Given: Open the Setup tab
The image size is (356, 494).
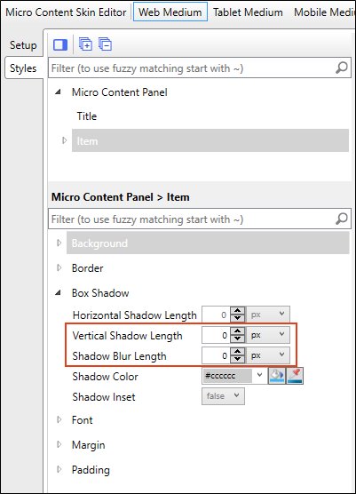Looking at the screenshot, I should 23,45.
